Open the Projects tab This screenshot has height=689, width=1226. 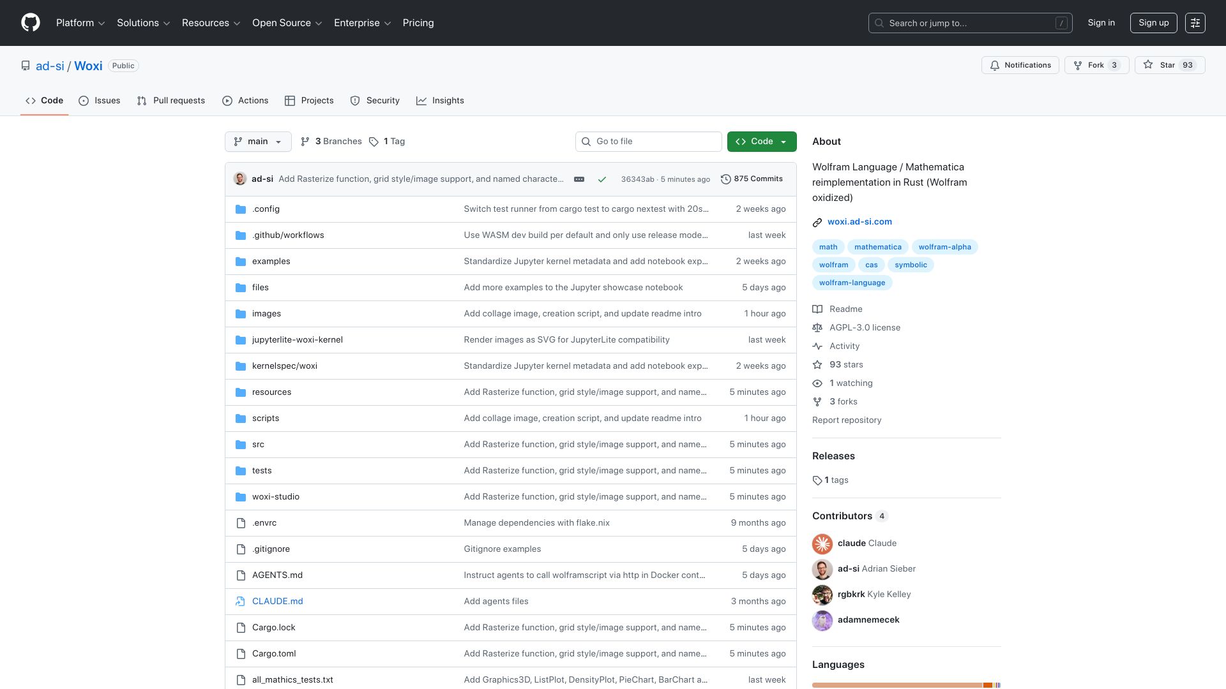[x=309, y=101]
